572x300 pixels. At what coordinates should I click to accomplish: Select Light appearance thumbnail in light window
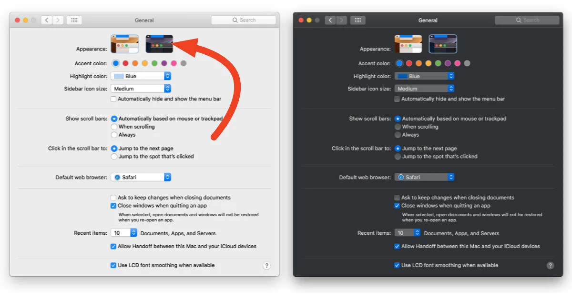[125, 44]
